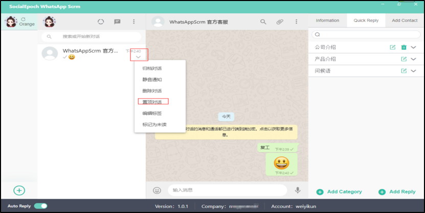
Task: Click the Quick Reply search field
Action: coord(366,34)
